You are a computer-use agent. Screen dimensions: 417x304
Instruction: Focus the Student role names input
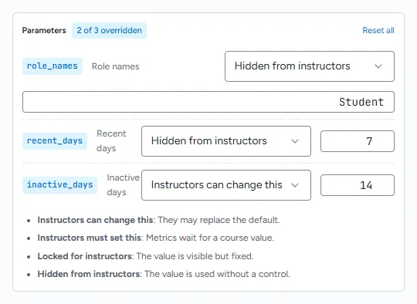pos(208,102)
